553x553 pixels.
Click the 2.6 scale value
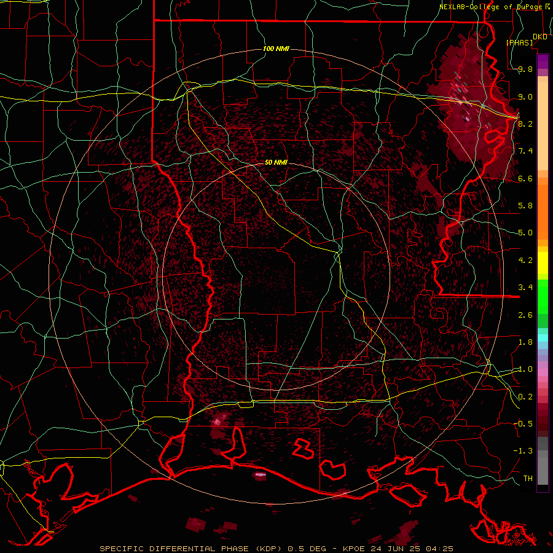[525, 315]
